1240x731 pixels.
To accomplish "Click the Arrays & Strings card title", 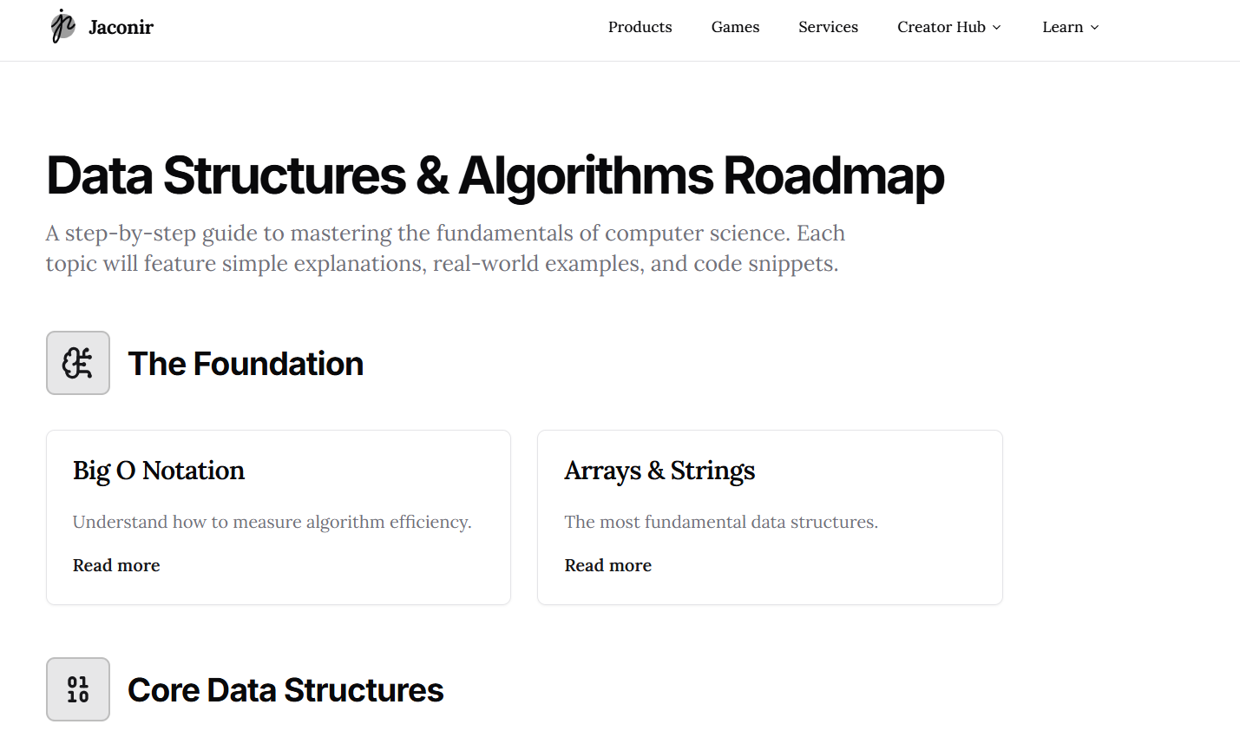I will click(x=659, y=471).
